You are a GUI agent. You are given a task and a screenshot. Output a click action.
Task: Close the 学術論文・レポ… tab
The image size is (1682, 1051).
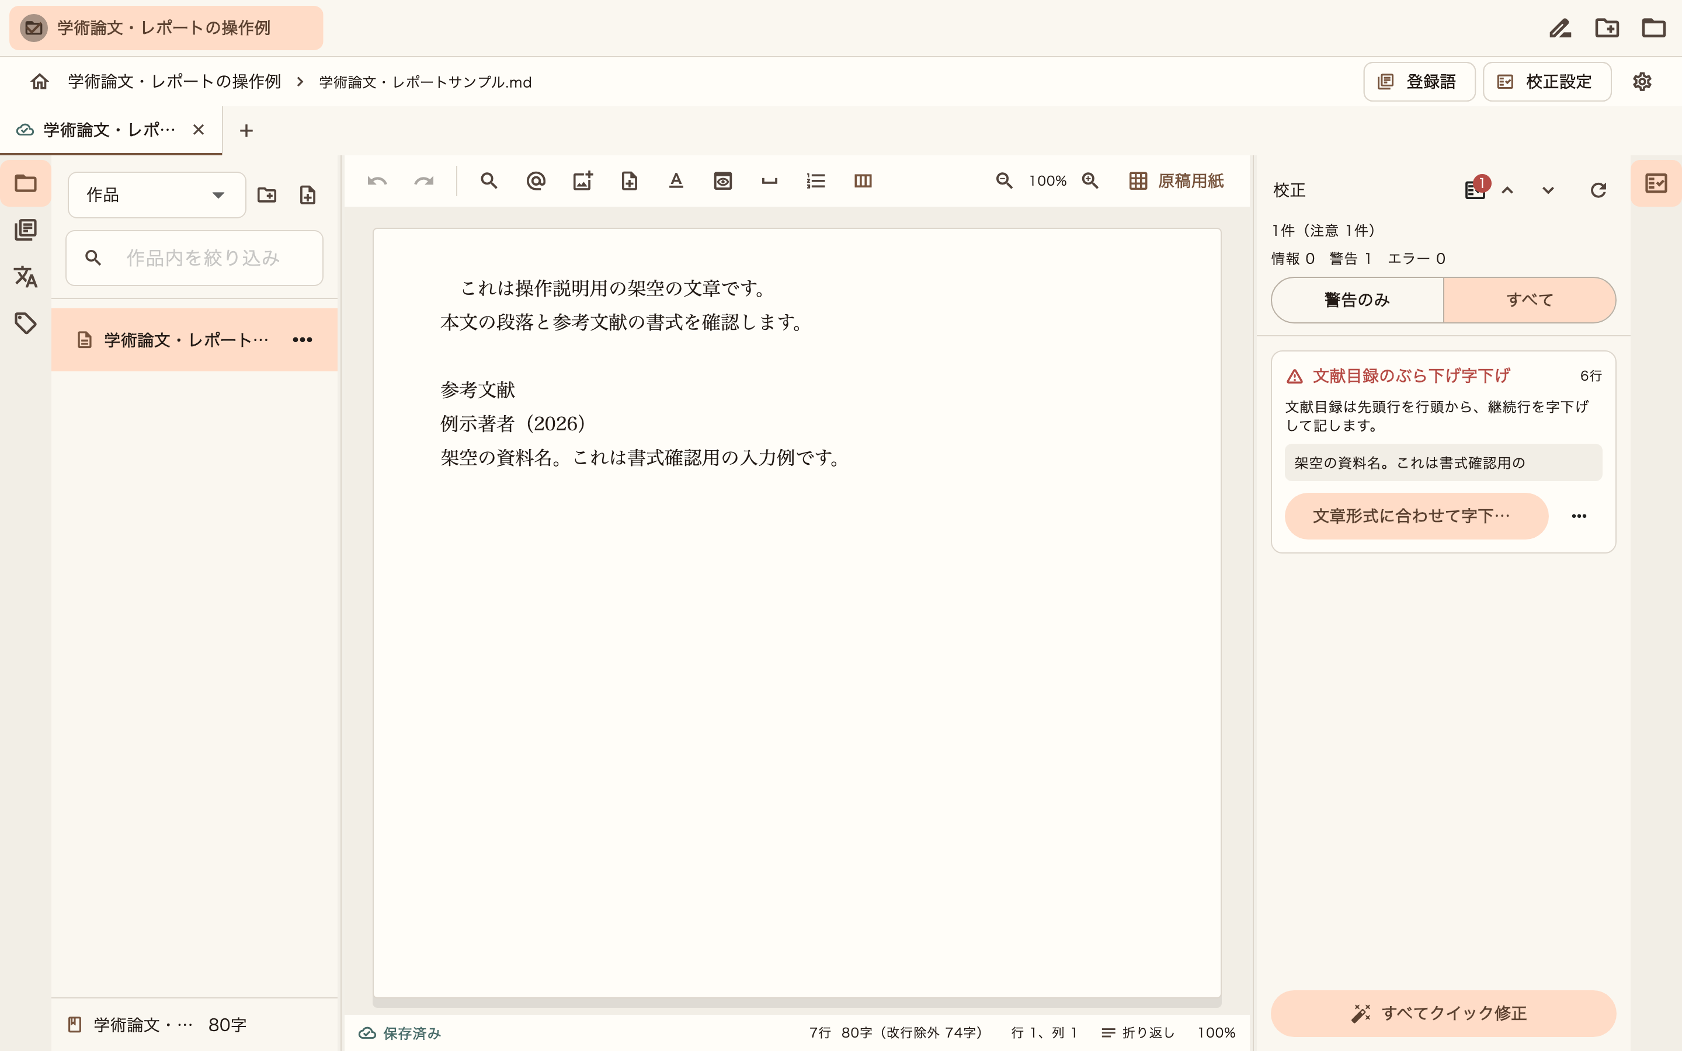[198, 130]
